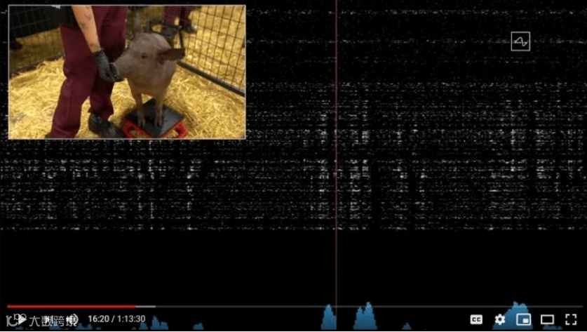Click the pig video inset
The height and width of the screenshot is (332, 587).
(x=127, y=72)
